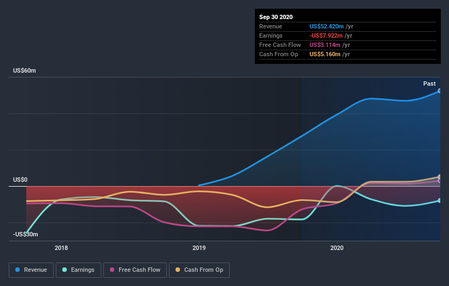The width and height of the screenshot is (449, 286).
Task: Click the -US$30m y-axis label
Action: tap(26, 234)
